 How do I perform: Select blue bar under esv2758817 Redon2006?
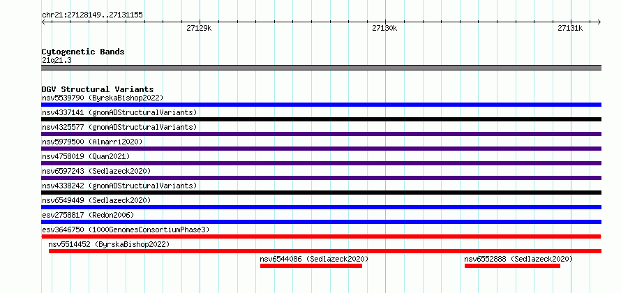(x=321, y=222)
